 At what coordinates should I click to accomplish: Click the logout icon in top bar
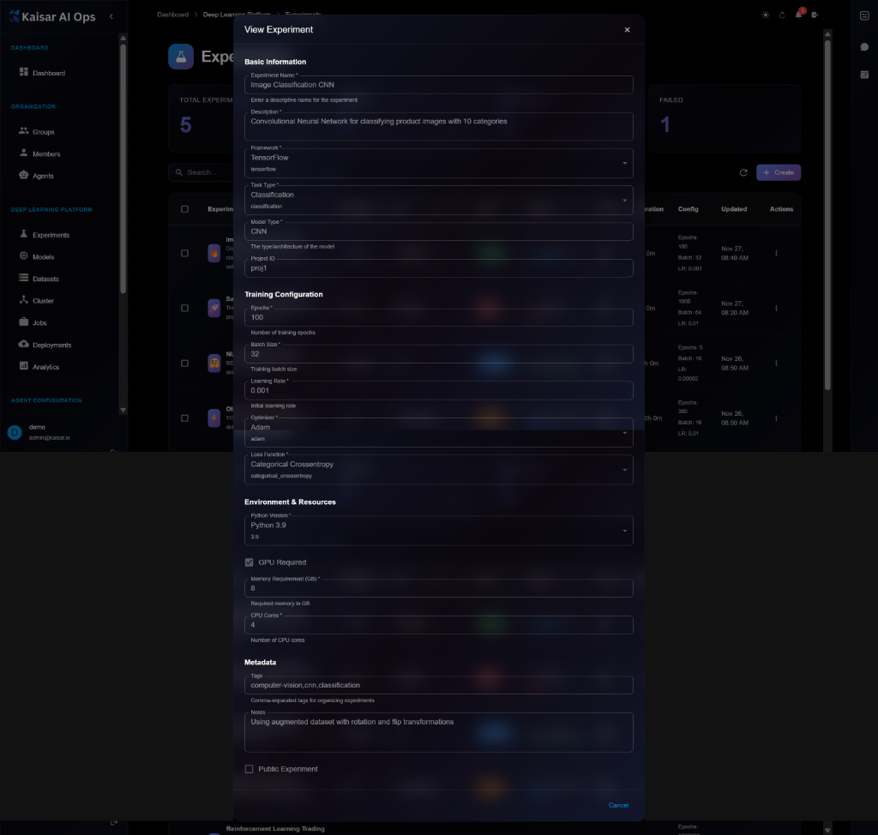pyautogui.click(x=815, y=15)
